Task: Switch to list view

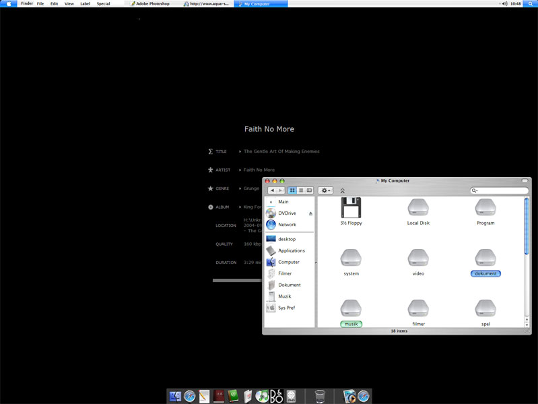Action: tap(301, 191)
